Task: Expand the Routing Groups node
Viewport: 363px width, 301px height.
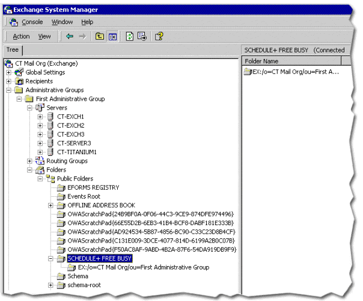Action: click(x=30, y=161)
